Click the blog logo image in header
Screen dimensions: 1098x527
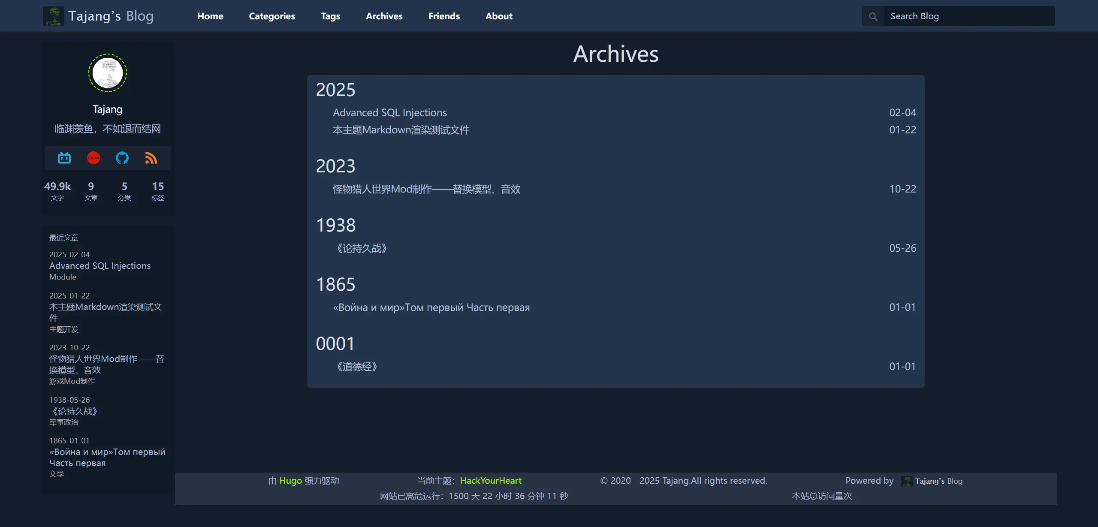(x=54, y=16)
